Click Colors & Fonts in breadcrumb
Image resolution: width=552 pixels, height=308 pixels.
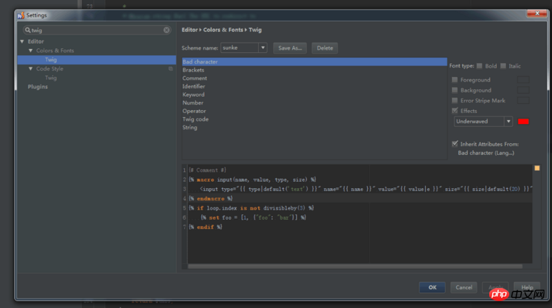(x=223, y=30)
